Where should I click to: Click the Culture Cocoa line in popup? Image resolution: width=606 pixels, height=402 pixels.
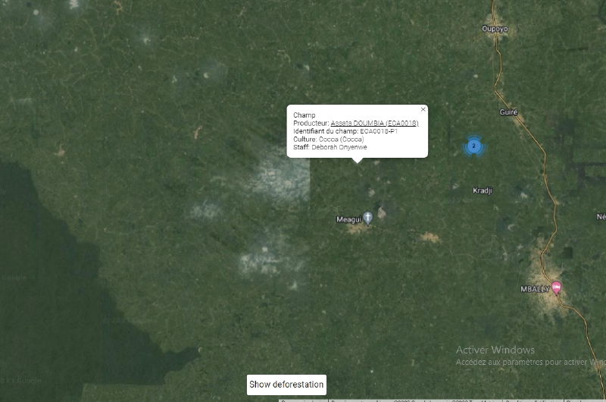point(328,140)
